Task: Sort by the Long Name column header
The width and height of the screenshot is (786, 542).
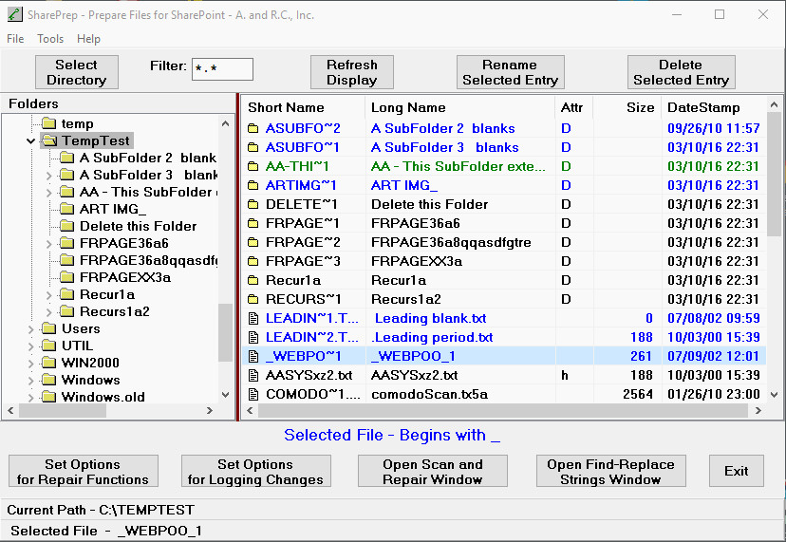Action: click(x=460, y=108)
